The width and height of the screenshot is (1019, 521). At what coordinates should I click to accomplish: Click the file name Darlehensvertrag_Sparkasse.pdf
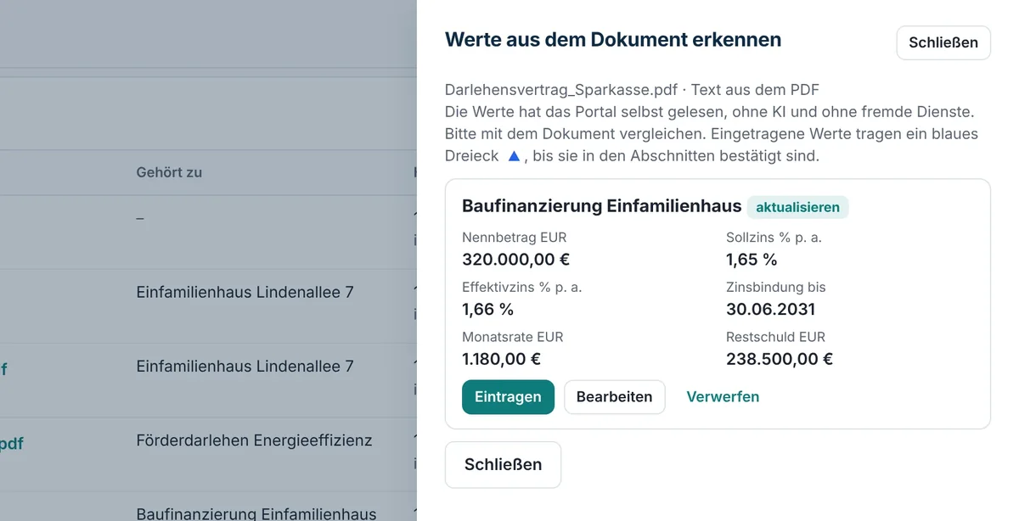tap(560, 90)
